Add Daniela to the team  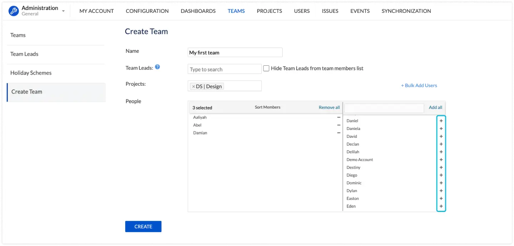click(x=441, y=129)
